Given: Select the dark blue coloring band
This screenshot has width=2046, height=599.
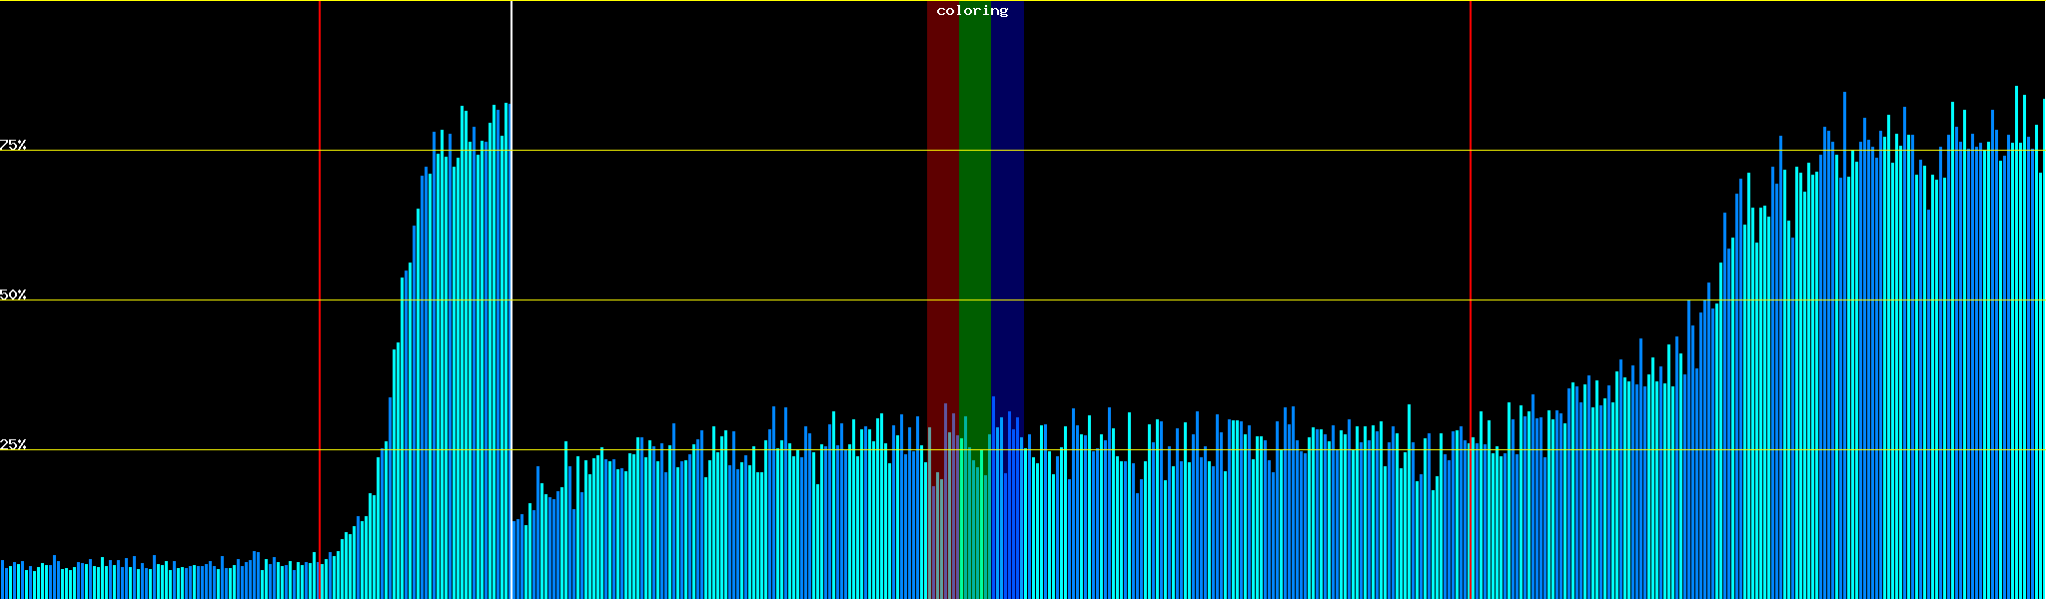Looking at the screenshot, I should pos(1007,200).
